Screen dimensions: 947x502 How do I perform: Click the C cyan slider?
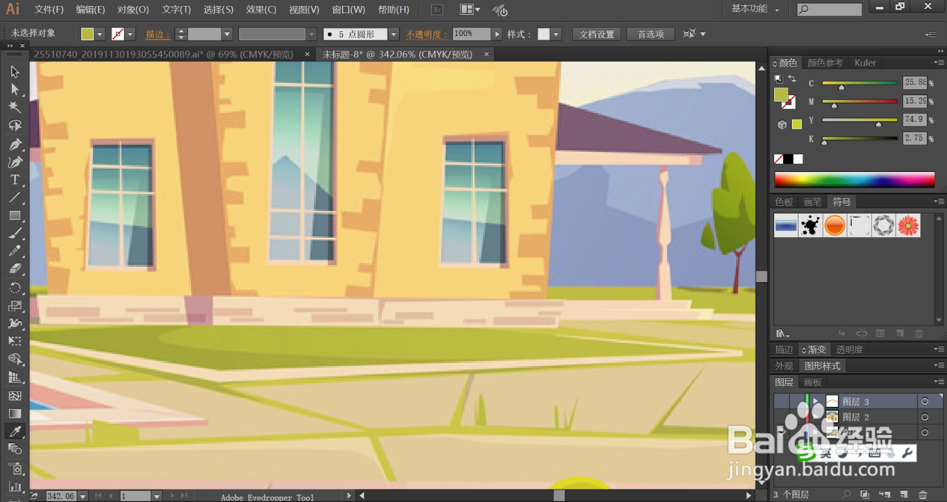(x=859, y=83)
